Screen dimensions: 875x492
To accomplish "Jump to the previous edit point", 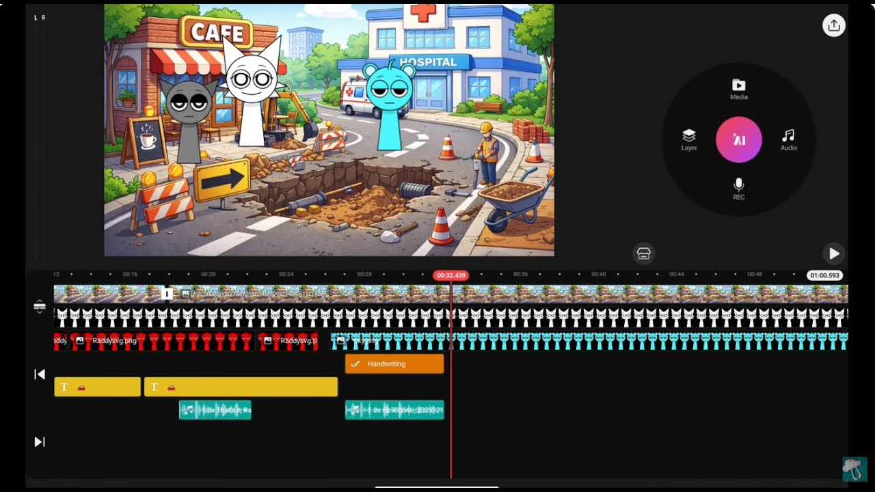I will tap(40, 374).
